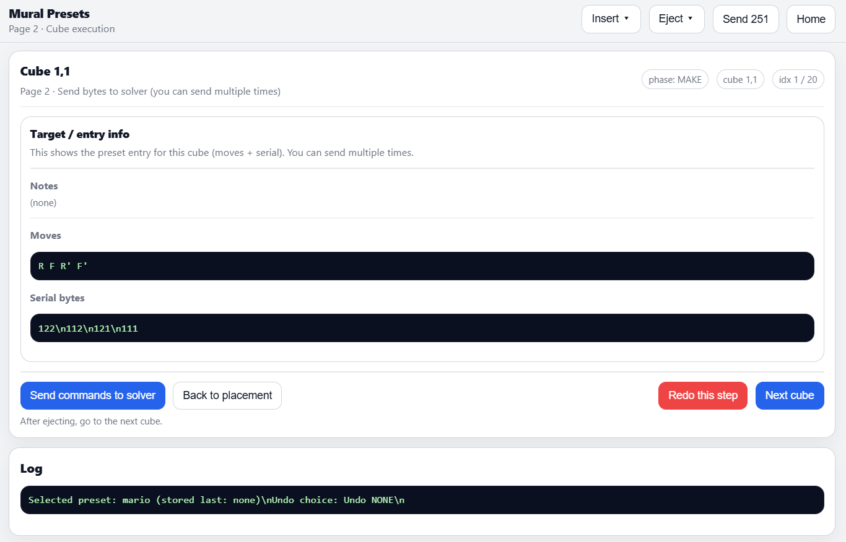Click the phase: MAKE badge
This screenshot has height=542, width=846.
674,80
